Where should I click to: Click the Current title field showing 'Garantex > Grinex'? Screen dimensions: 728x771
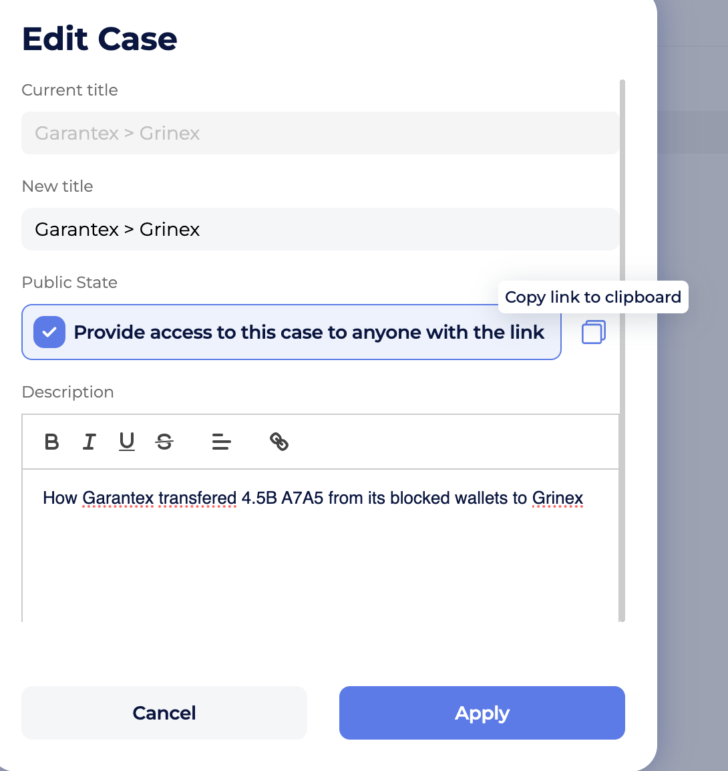click(320, 133)
